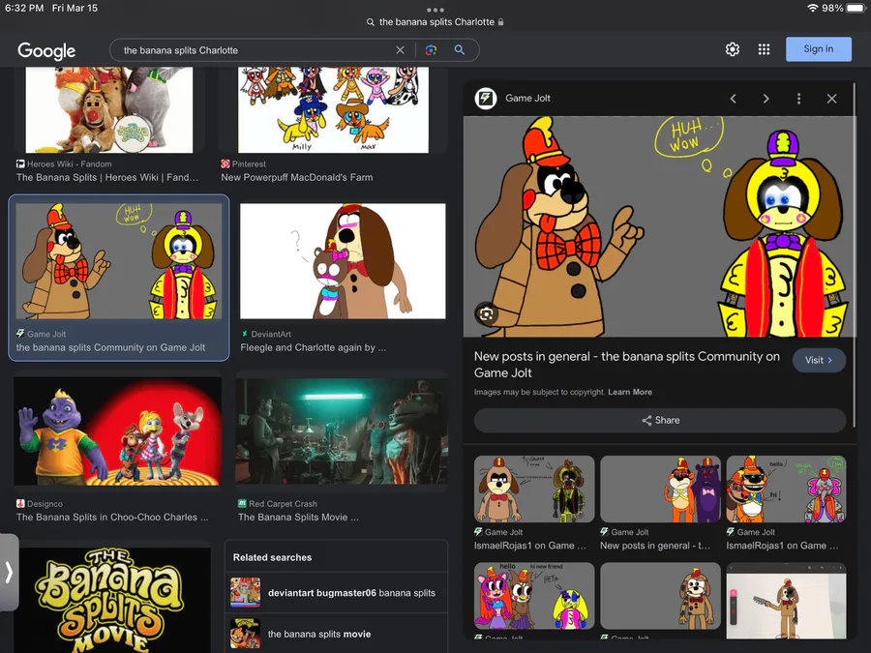The height and width of the screenshot is (653, 871).
Task: Tap the multitasking three dots at top
Action: coord(435,10)
